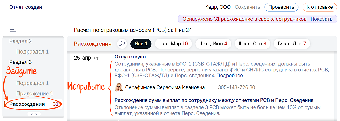
Task: Select the II кв., Июн 4 filter
Action: point(213,44)
